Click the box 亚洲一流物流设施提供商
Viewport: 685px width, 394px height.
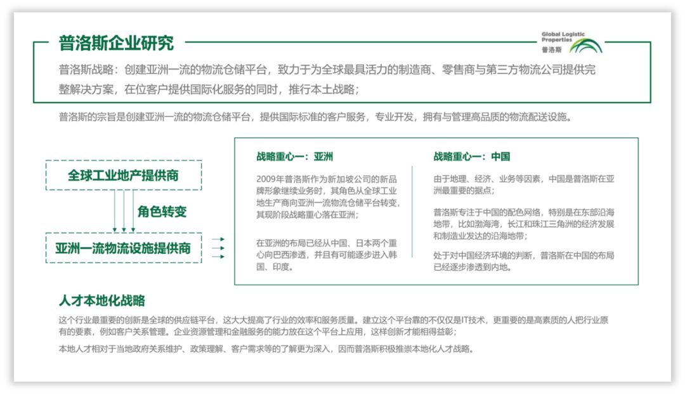pyautogui.click(x=124, y=248)
